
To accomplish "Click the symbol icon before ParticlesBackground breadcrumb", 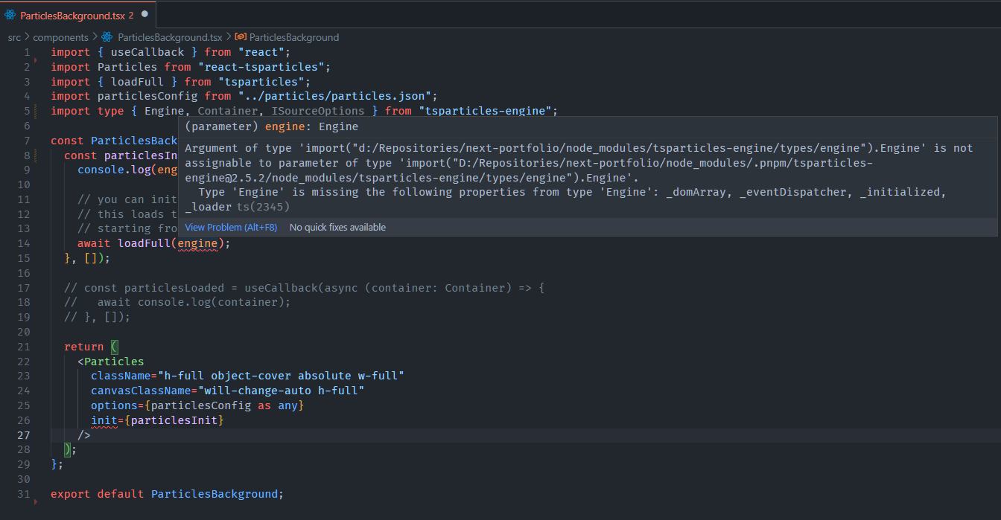I will tap(240, 37).
